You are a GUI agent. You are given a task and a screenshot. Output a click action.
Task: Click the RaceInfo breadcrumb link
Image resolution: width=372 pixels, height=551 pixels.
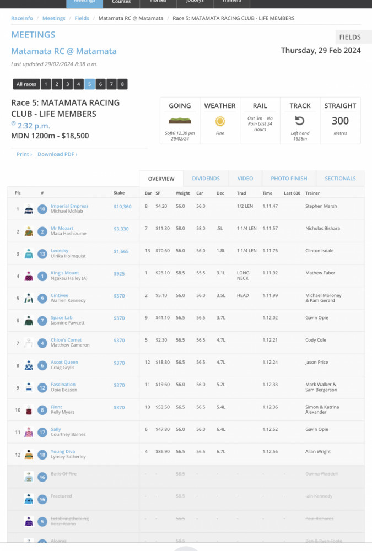click(22, 18)
